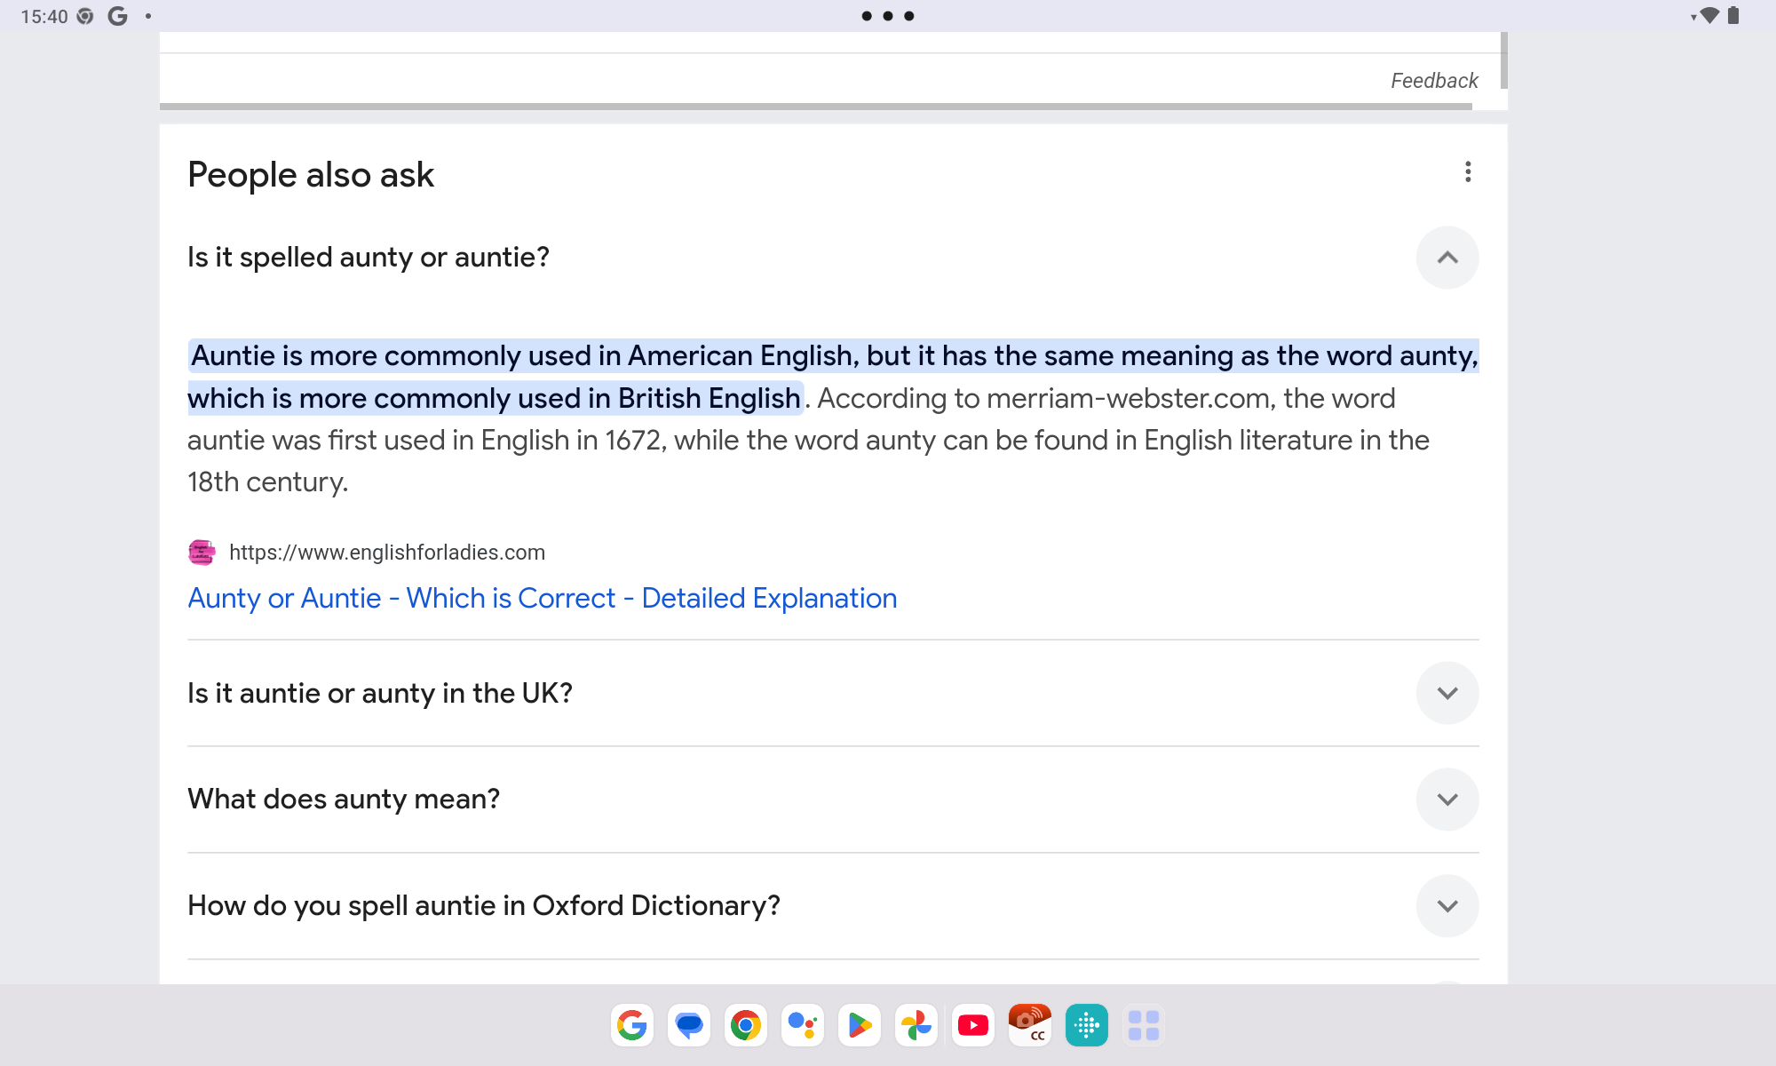
Task: Open the red CC camera app in dock
Action: [x=1030, y=1025]
